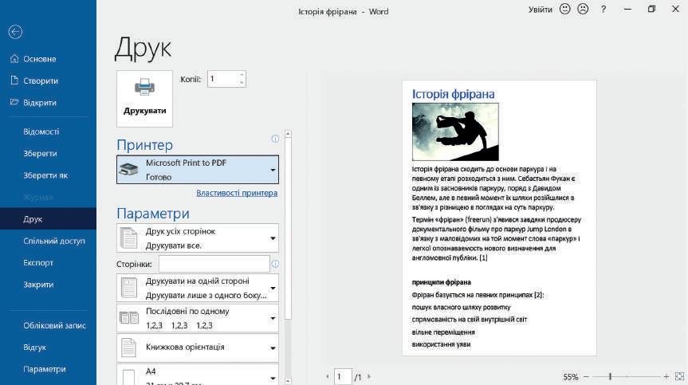Viewport: 688px width, 385px height.
Task: Go to next preview page arrow
Action: 368,376
